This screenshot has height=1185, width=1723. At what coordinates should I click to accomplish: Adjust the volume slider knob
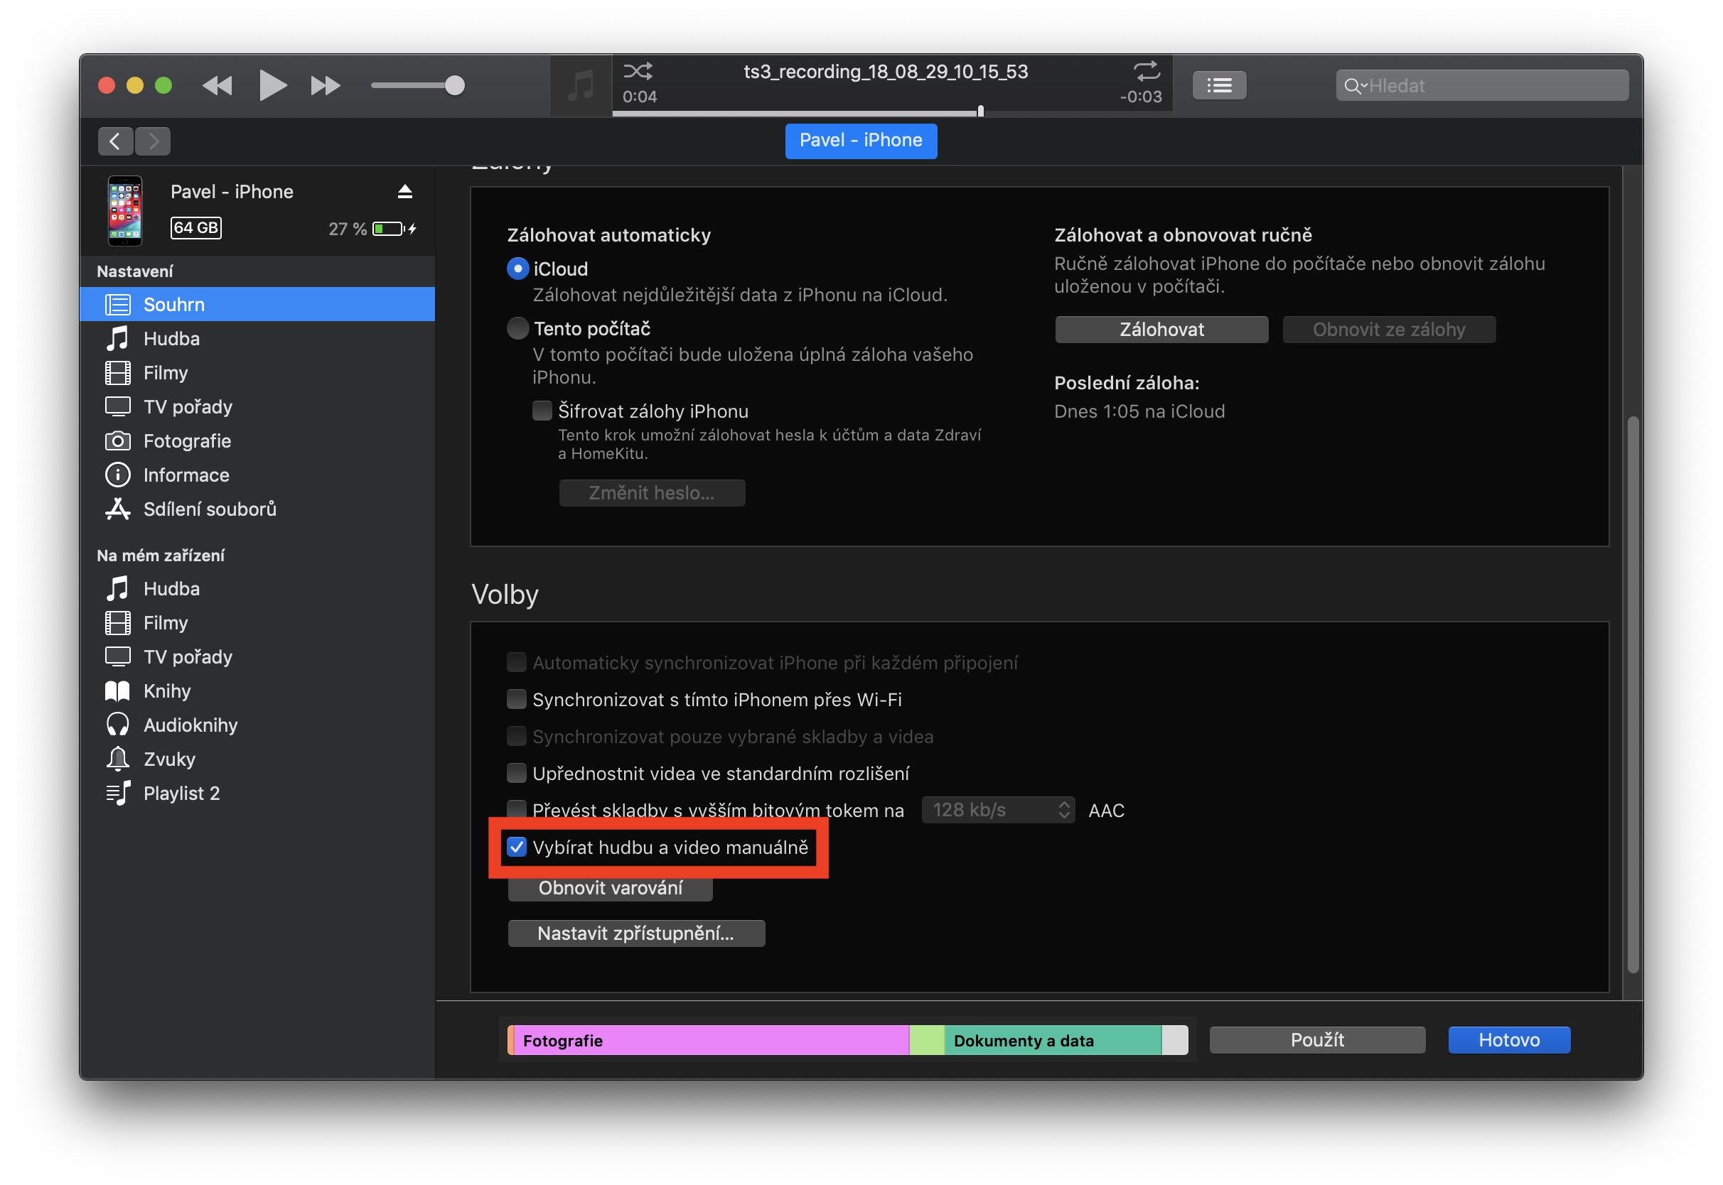point(454,85)
